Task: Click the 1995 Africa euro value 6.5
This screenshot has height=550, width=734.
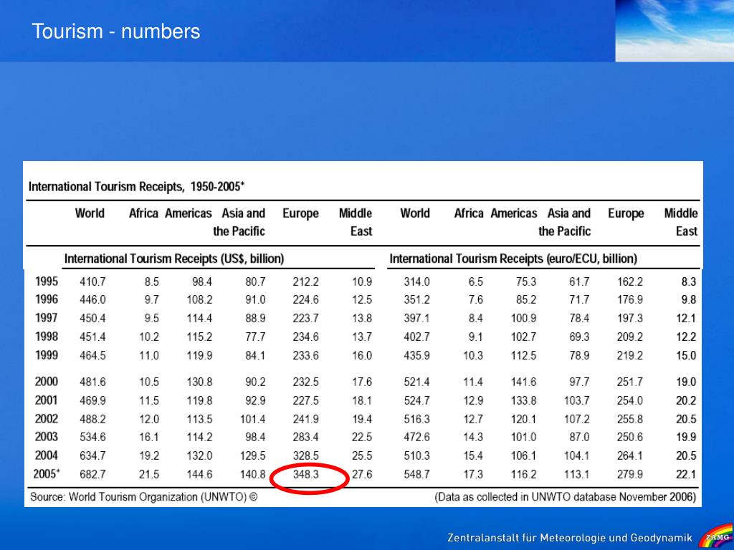Action: pos(476,282)
